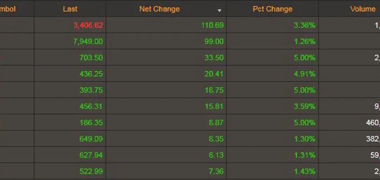The image size is (380, 180).
Task: Select the red 3,406.62 last price
Action: [x=88, y=25]
